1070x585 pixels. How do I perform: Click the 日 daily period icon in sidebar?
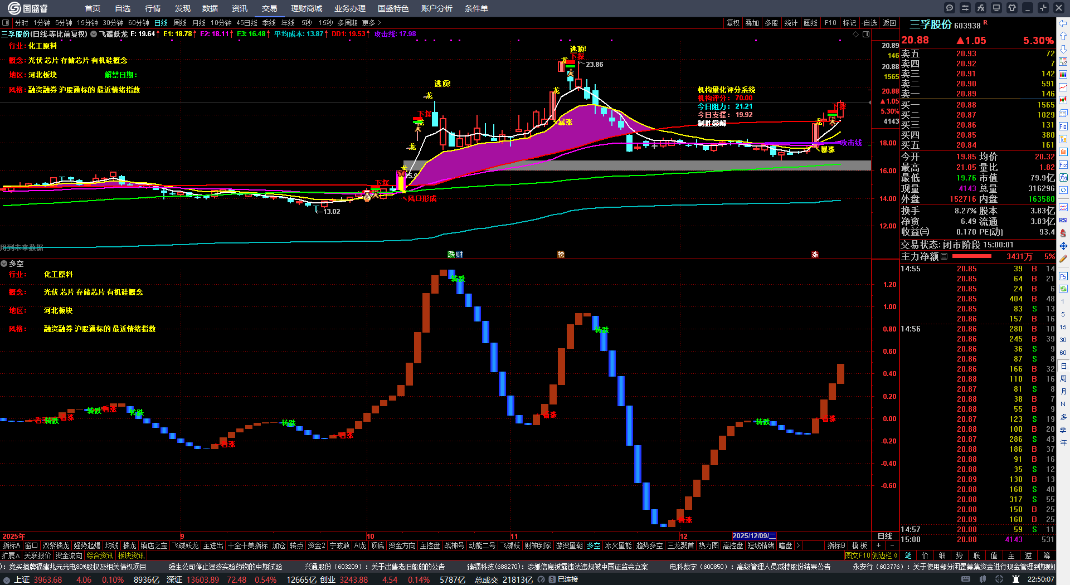coord(1063,366)
